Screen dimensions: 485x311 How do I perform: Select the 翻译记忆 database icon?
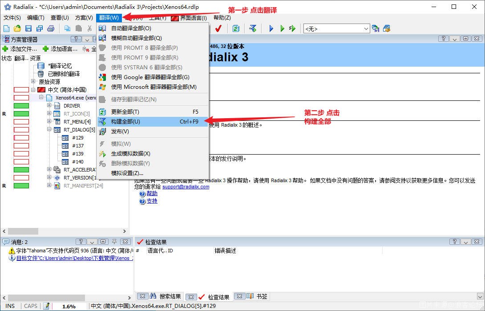tap(41, 66)
